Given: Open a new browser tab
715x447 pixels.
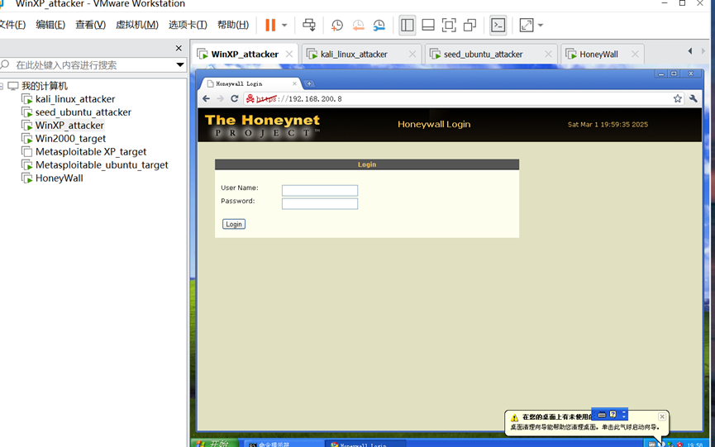Looking at the screenshot, I should click(x=309, y=83).
